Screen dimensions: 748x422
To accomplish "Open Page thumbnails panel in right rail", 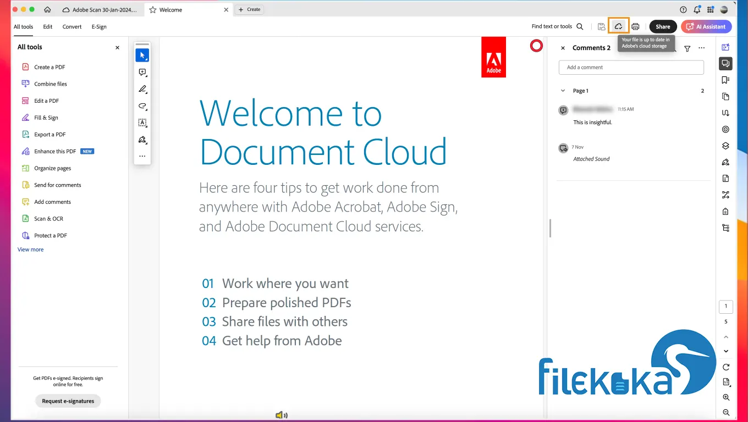I will [x=725, y=97].
